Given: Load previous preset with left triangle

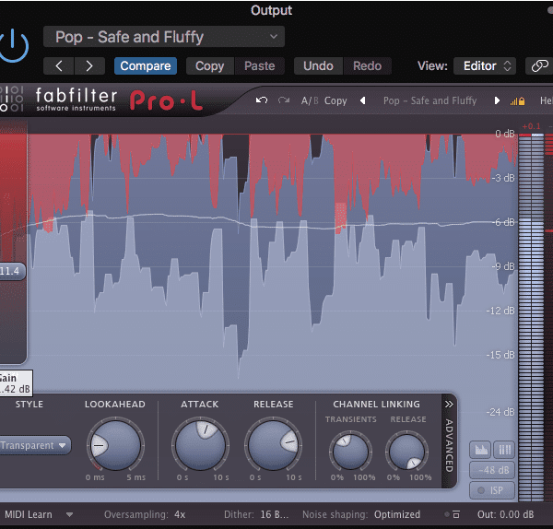Looking at the screenshot, I should pyautogui.click(x=362, y=100).
